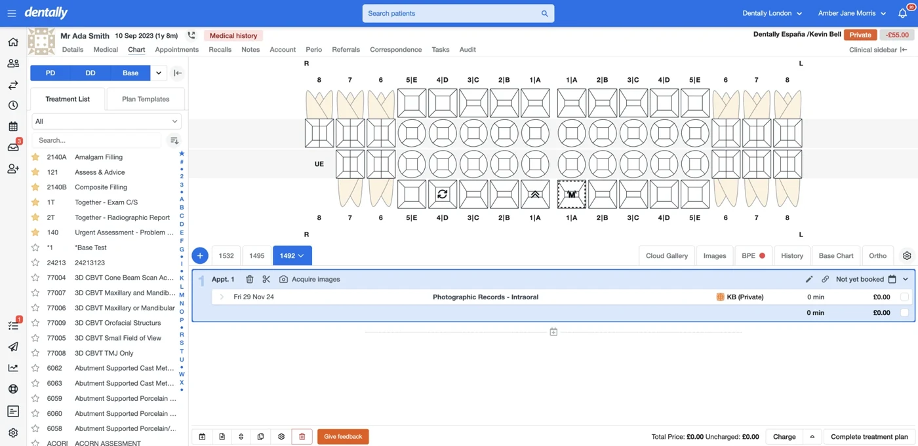Open the Dentally London practice dropdown

coord(772,13)
